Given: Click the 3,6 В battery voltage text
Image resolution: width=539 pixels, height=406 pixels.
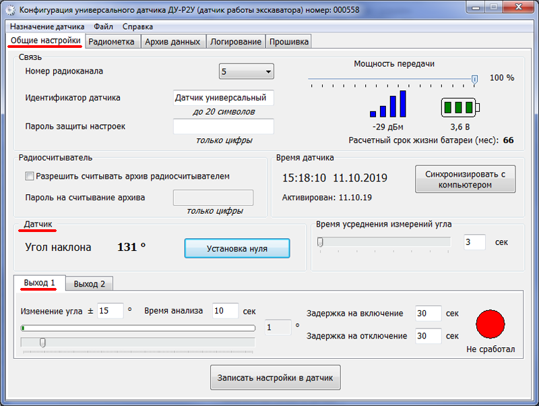Looking at the screenshot, I should pyautogui.click(x=460, y=127).
